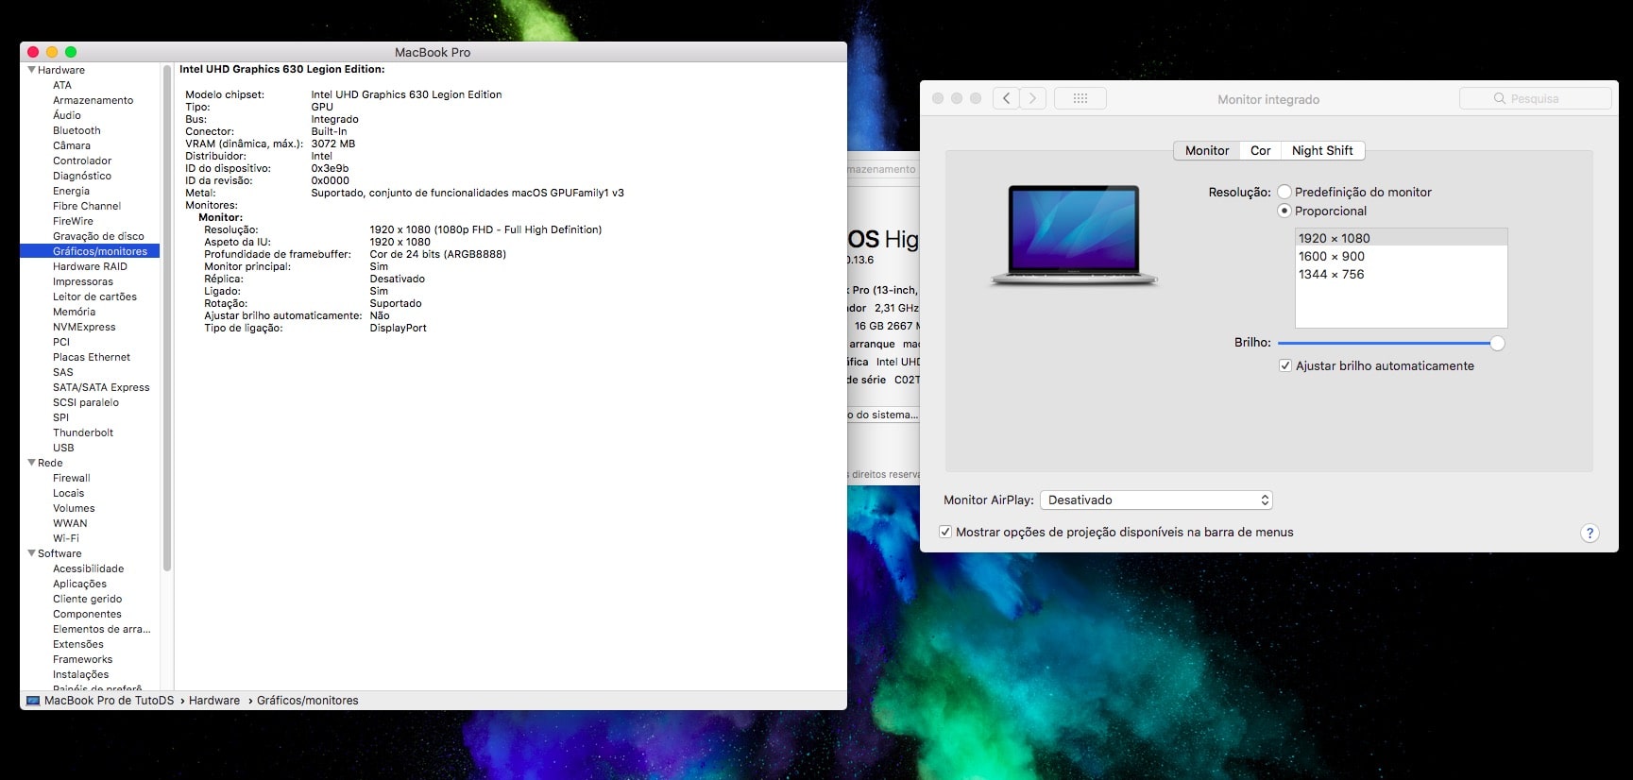
Task: Select Bluetooth in the sidebar
Action: pos(77,130)
